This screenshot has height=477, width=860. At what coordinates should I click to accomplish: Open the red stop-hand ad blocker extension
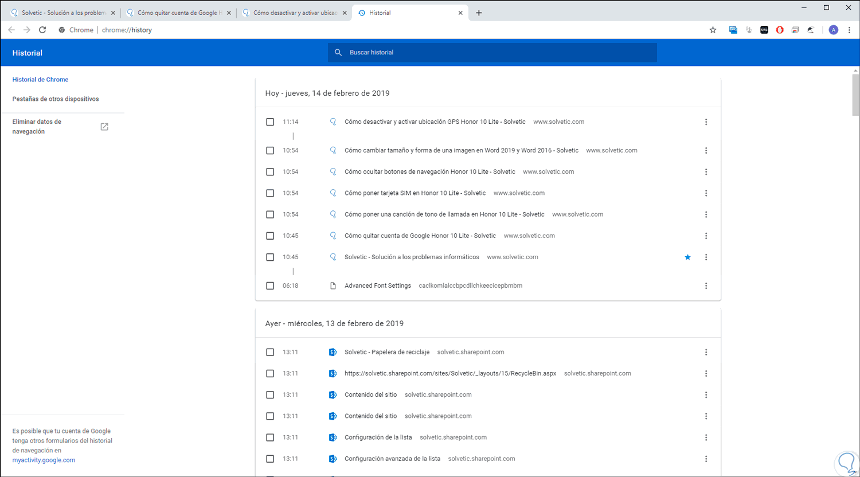(x=780, y=30)
